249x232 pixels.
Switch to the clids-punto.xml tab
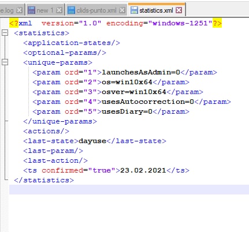(x=96, y=10)
